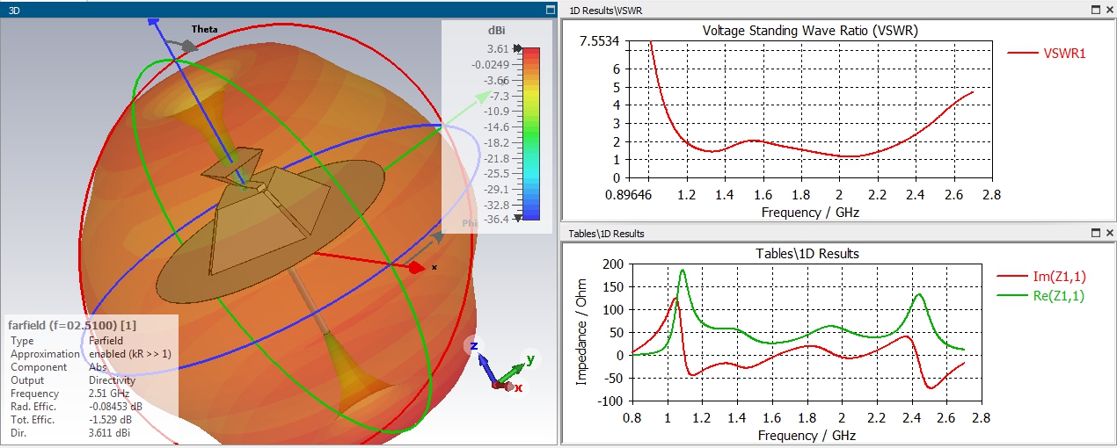
Task: Maximize the 1D Results\VSWR panel
Action: (1096, 10)
